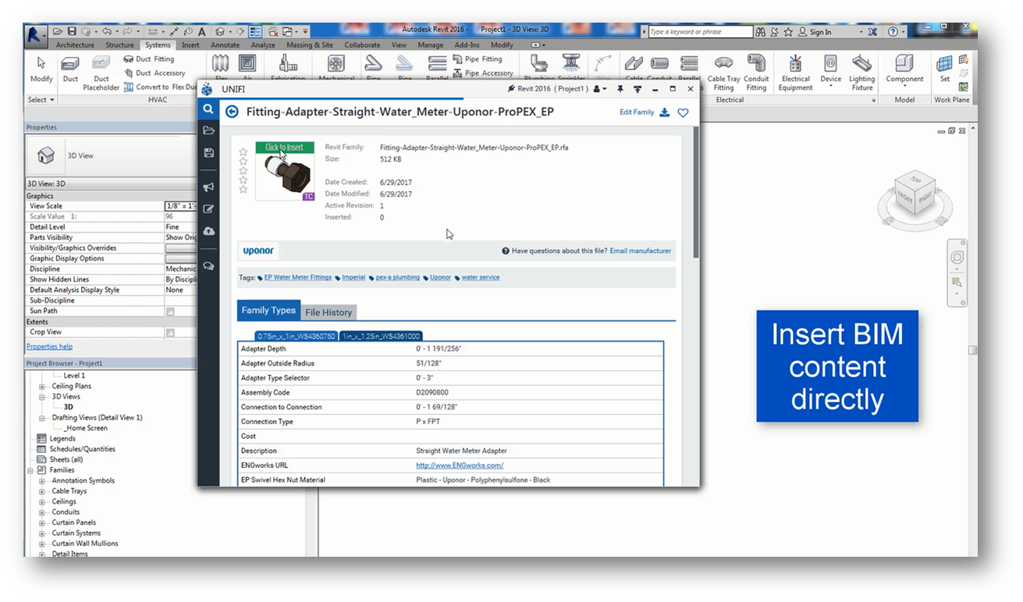Click the UNIFI save sidebar icon
Screen dimensions: 1023x602
208,153
